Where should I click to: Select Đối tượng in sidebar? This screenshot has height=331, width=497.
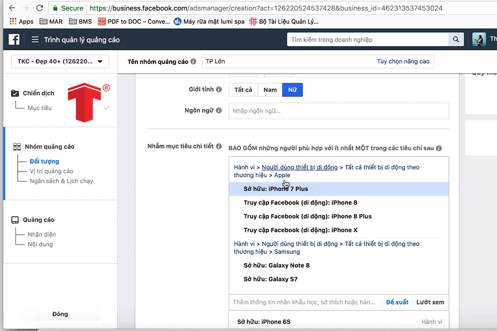(x=44, y=161)
